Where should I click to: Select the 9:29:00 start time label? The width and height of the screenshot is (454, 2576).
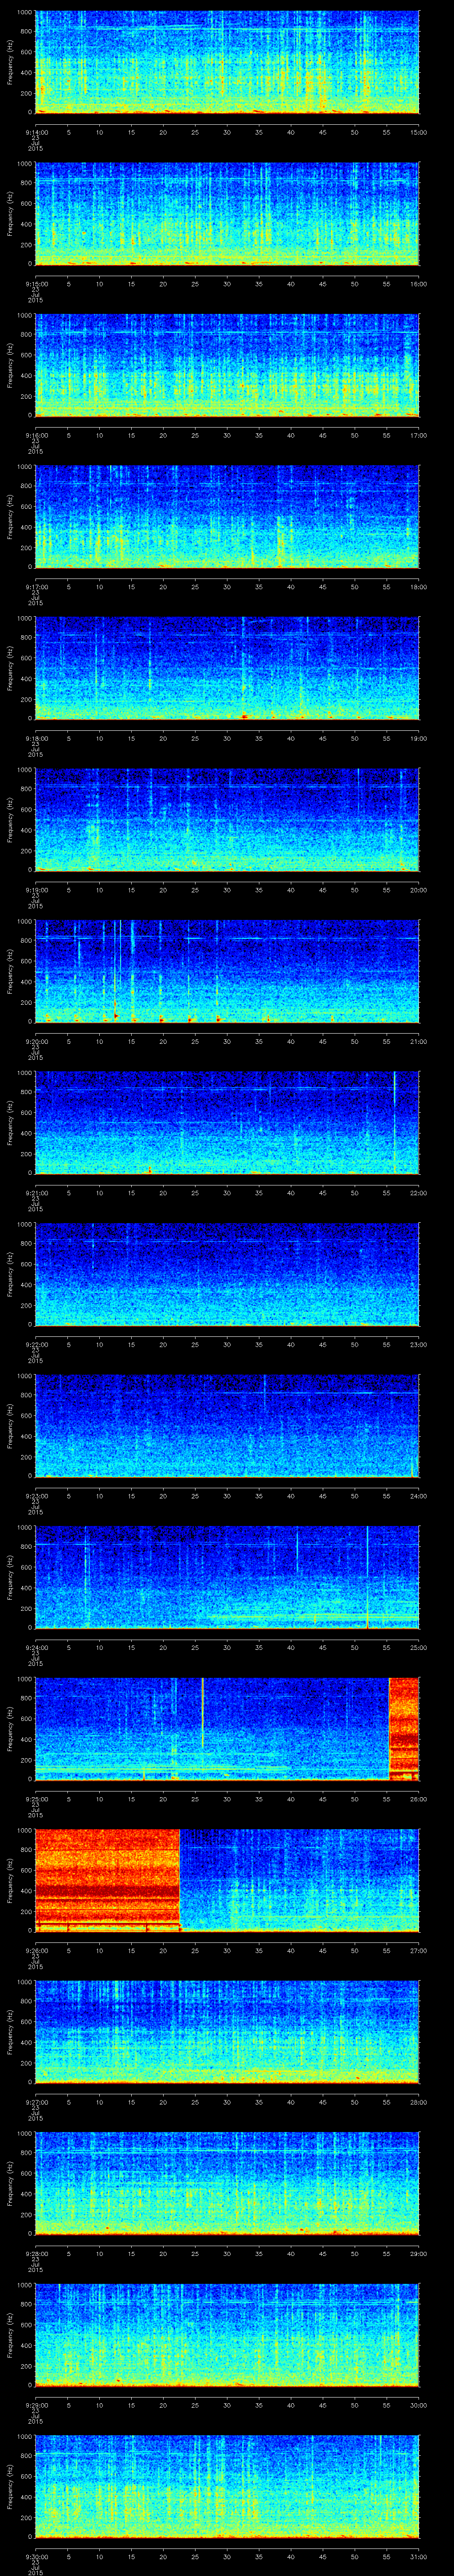click(x=36, y=2405)
